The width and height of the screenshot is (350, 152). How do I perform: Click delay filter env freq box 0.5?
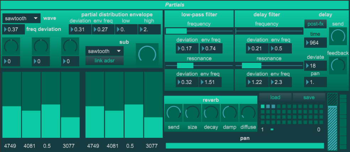click(x=280, y=48)
